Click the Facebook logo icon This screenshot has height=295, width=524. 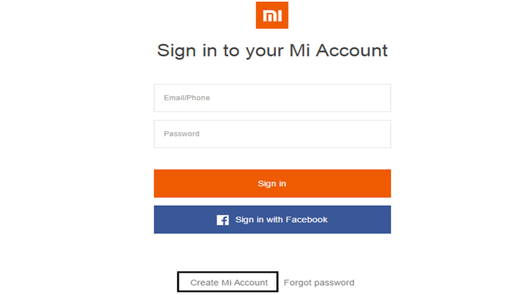(223, 220)
